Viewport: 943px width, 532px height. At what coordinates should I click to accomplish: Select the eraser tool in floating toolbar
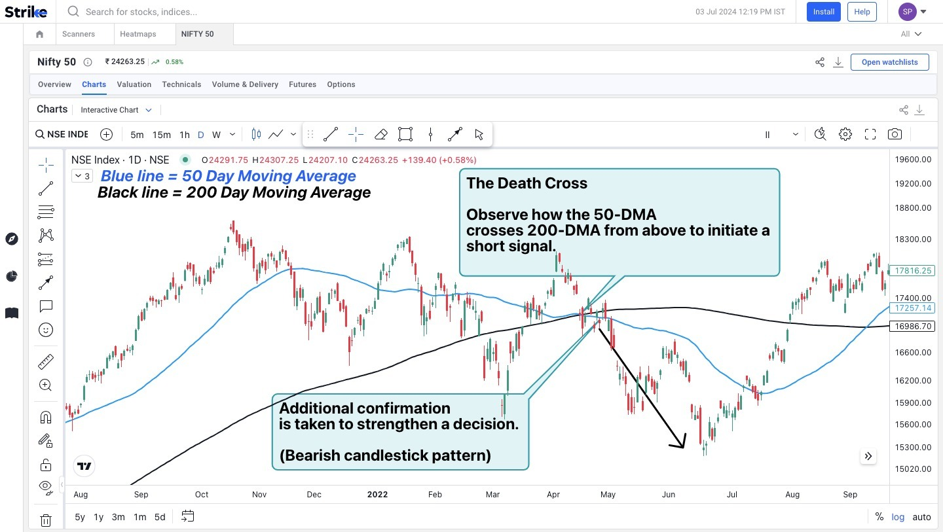click(x=380, y=134)
